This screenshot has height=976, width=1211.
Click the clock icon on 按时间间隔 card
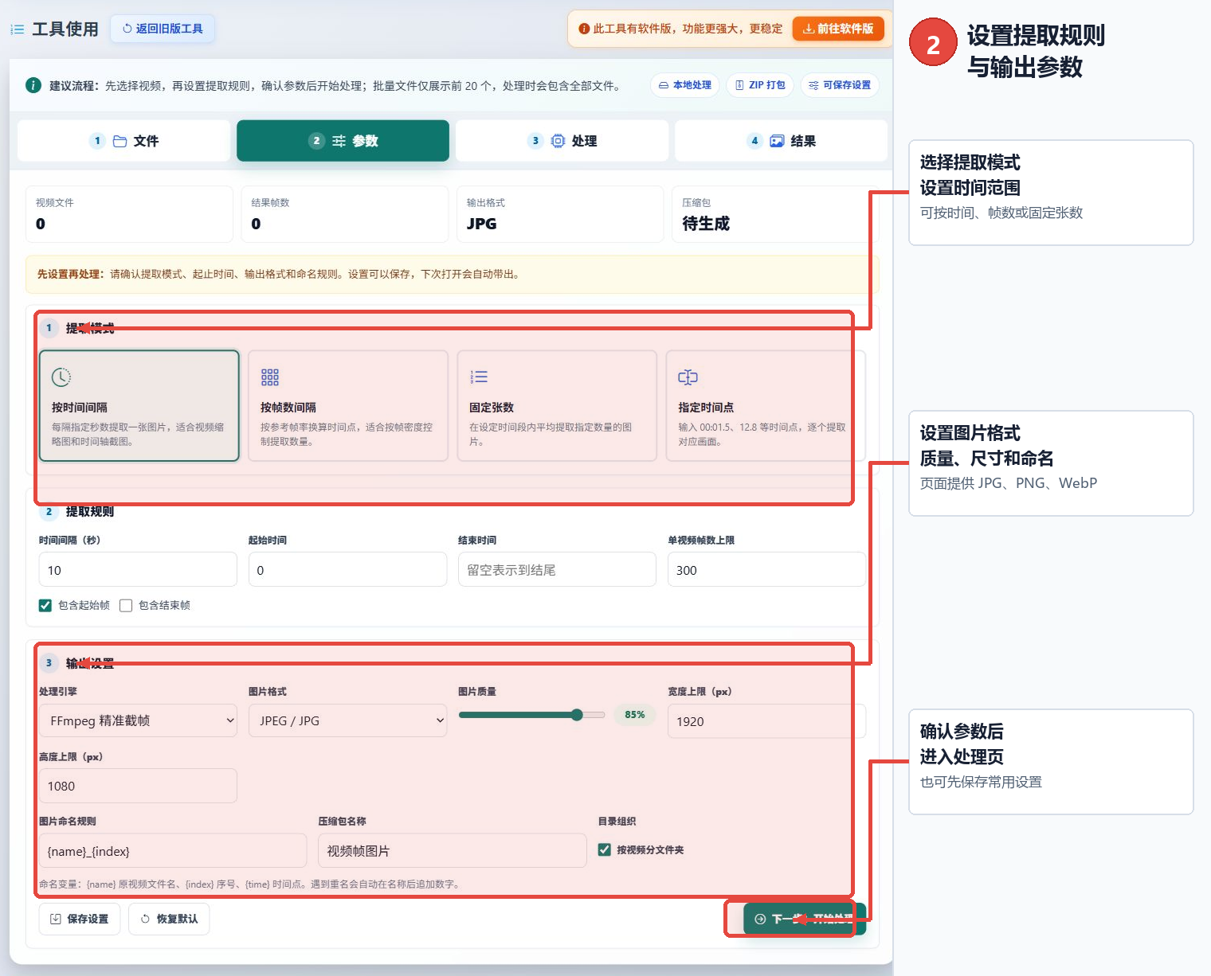[x=61, y=377]
